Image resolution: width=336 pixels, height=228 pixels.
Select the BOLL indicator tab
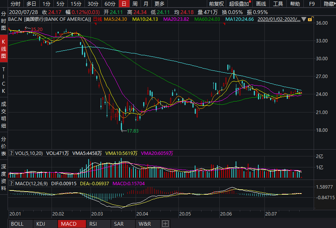pos(17,224)
